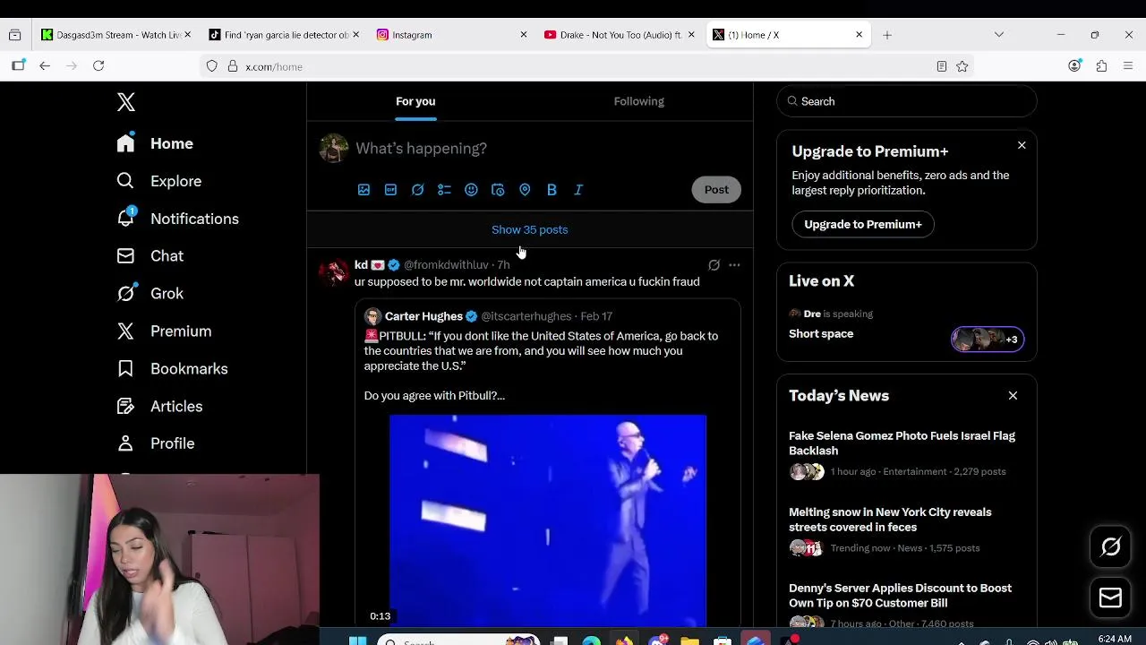Click the site shield tracking protection icon
This screenshot has height=645, width=1146.
click(211, 66)
